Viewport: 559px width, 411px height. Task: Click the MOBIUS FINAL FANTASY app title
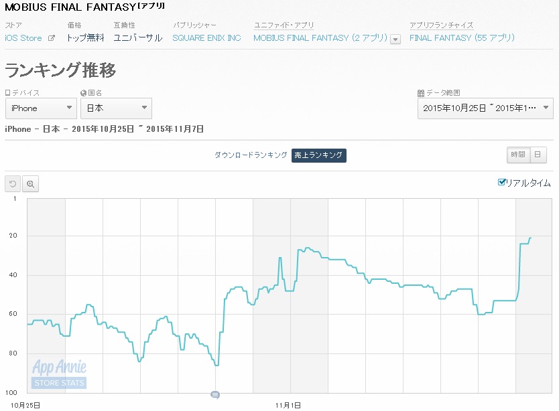coord(84,7)
